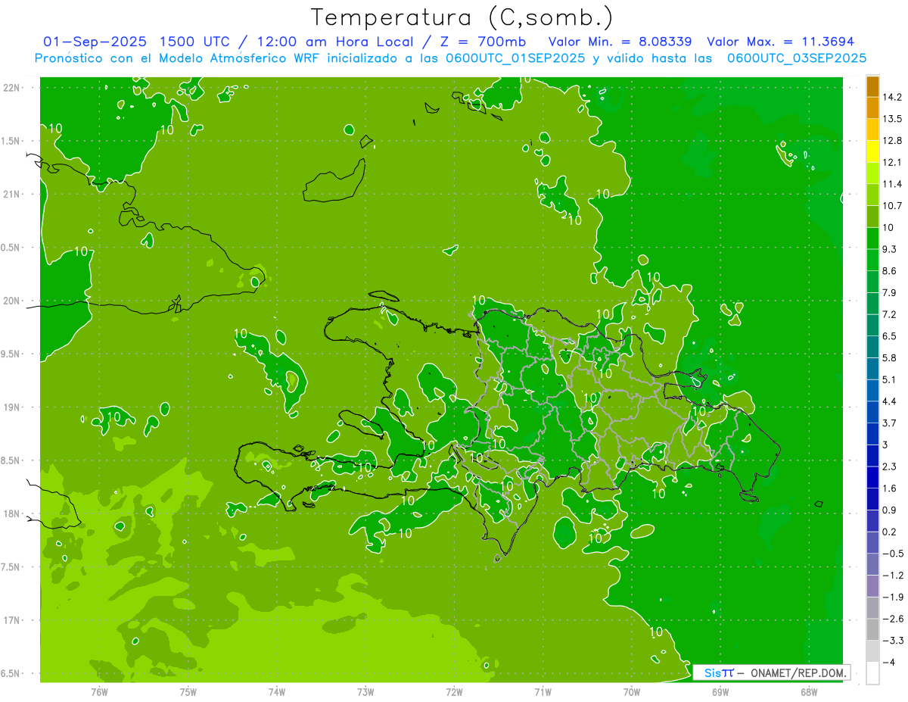
Task: Click the "17N" latitude axis label
Action: pos(11,621)
